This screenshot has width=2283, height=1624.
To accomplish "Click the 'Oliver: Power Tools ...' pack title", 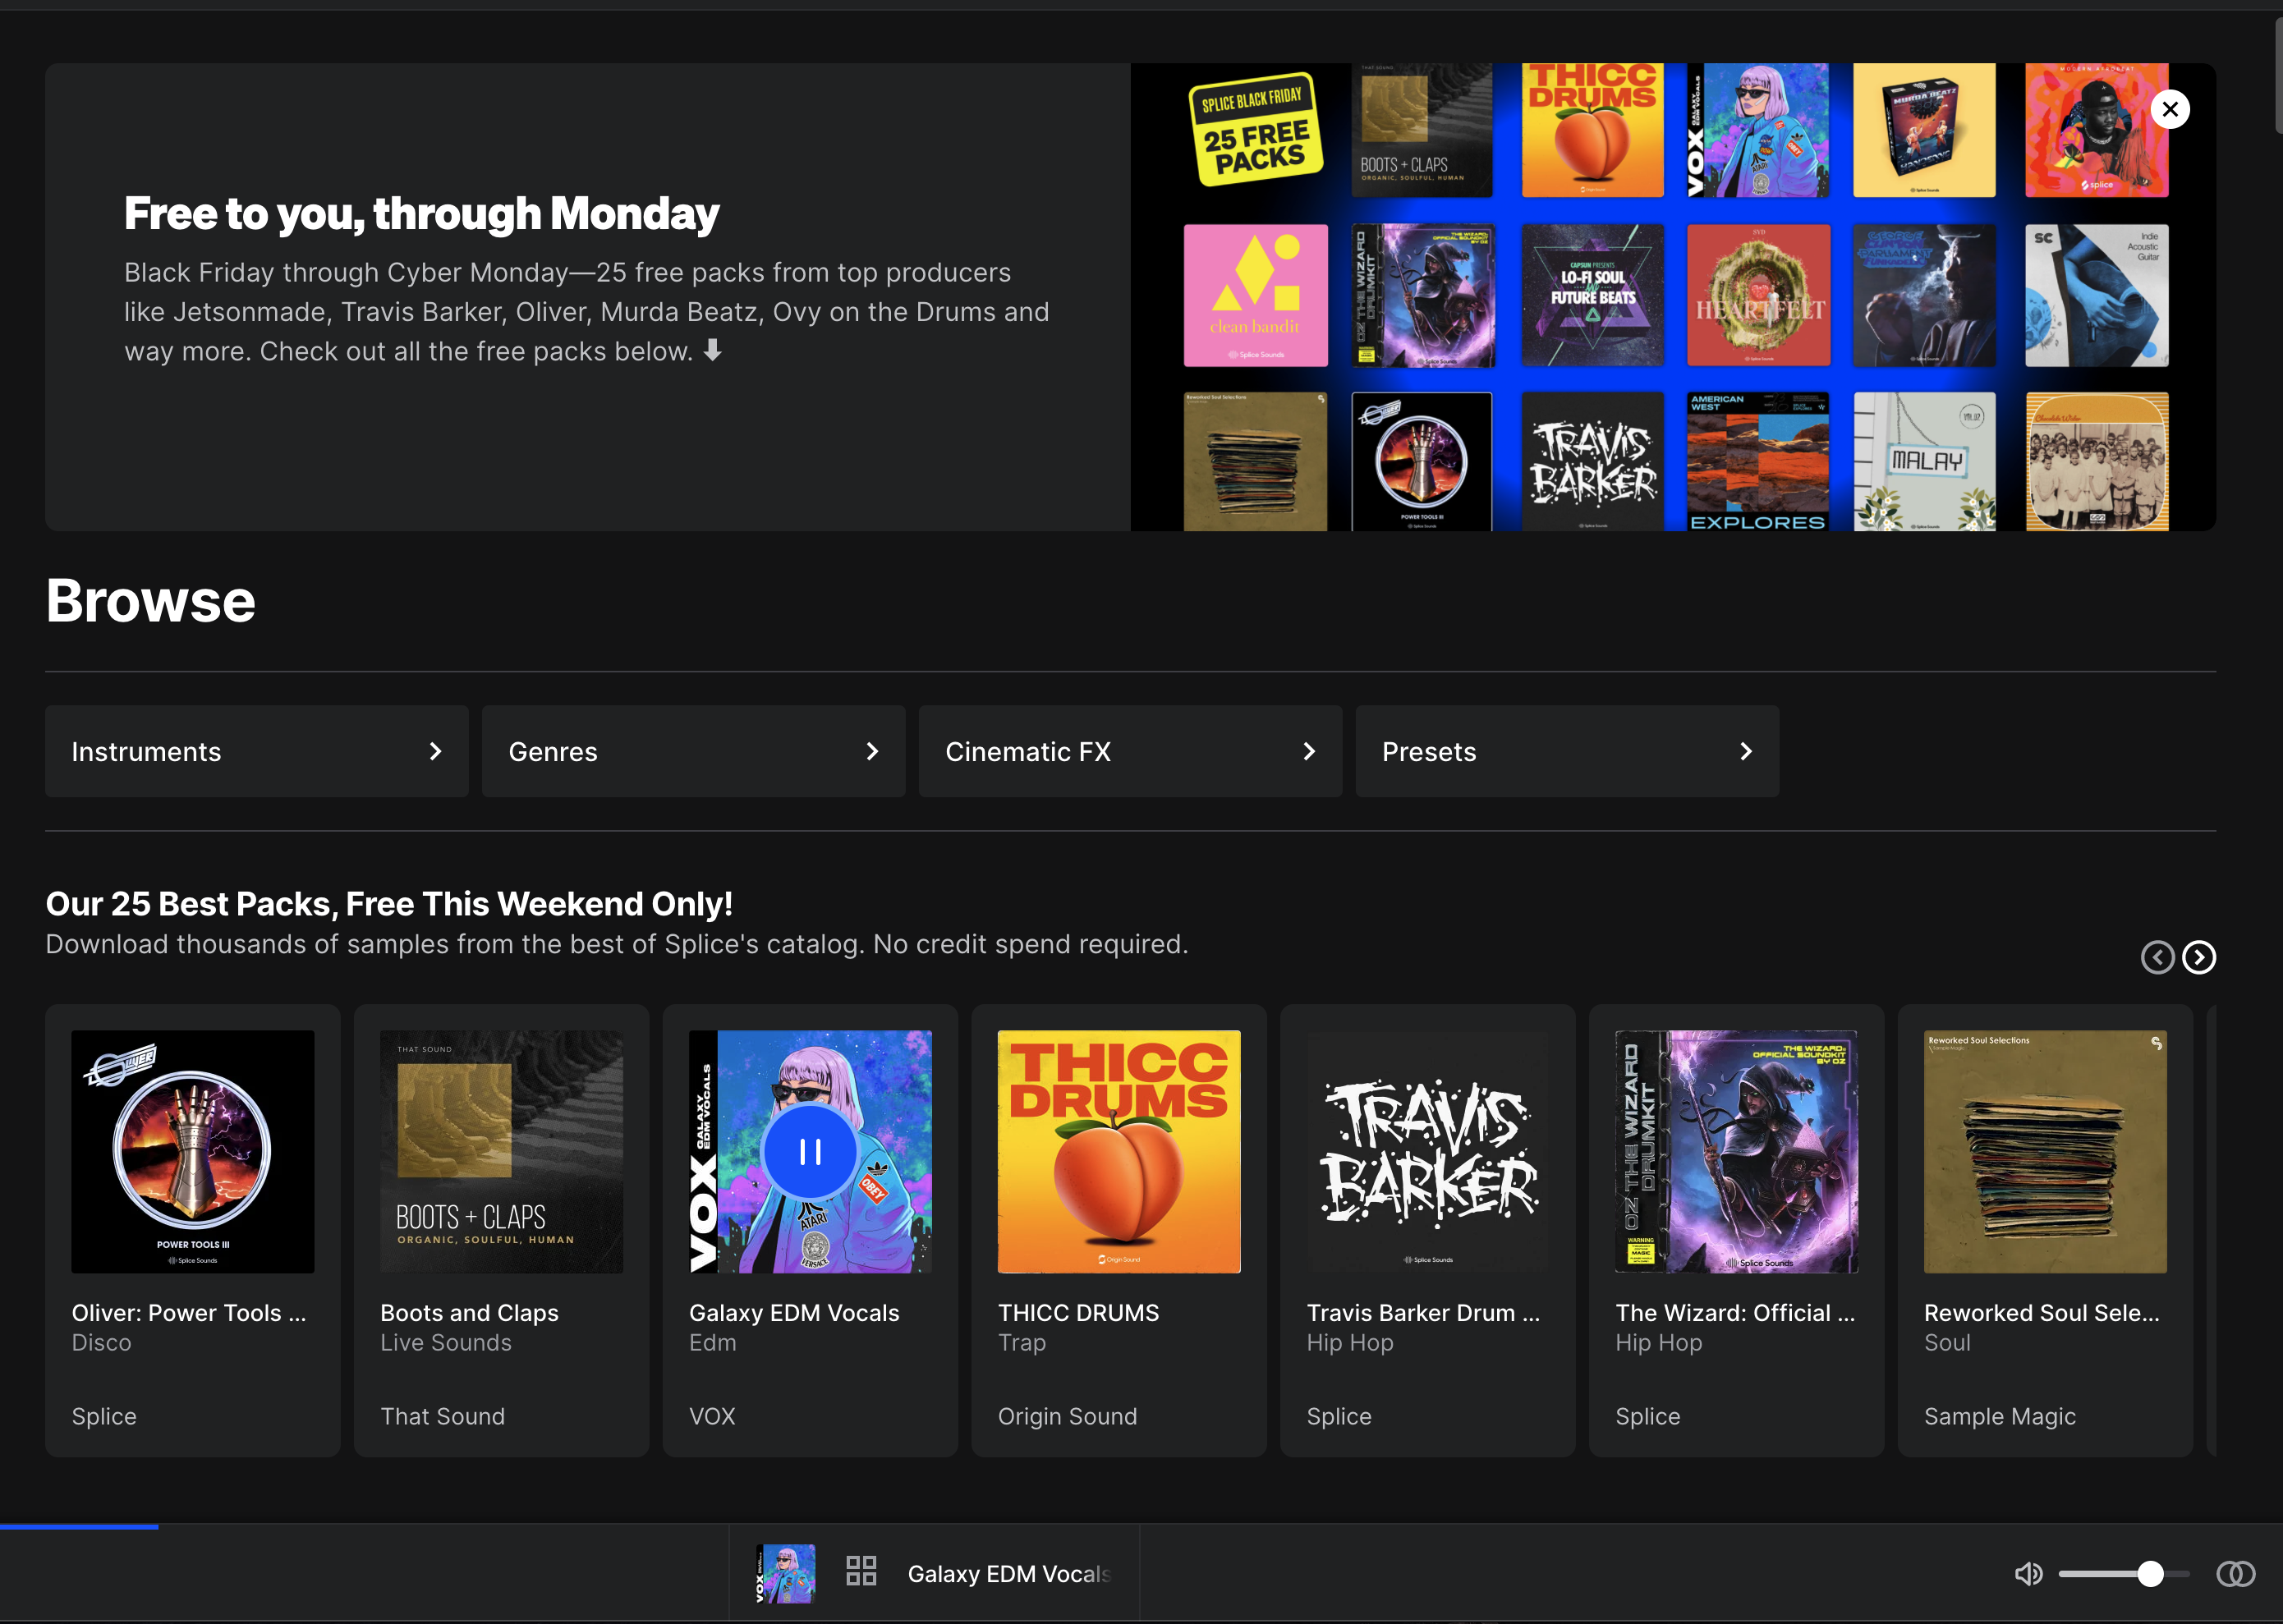I will pos(189,1313).
